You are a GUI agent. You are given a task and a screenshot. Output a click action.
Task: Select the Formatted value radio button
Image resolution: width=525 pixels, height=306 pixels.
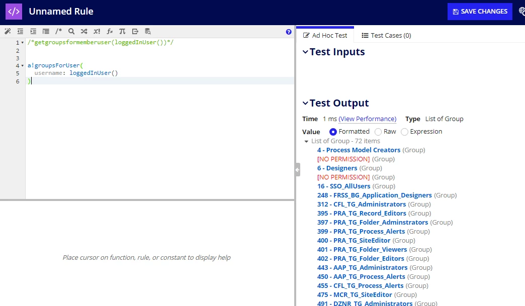pyautogui.click(x=333, y=132)
